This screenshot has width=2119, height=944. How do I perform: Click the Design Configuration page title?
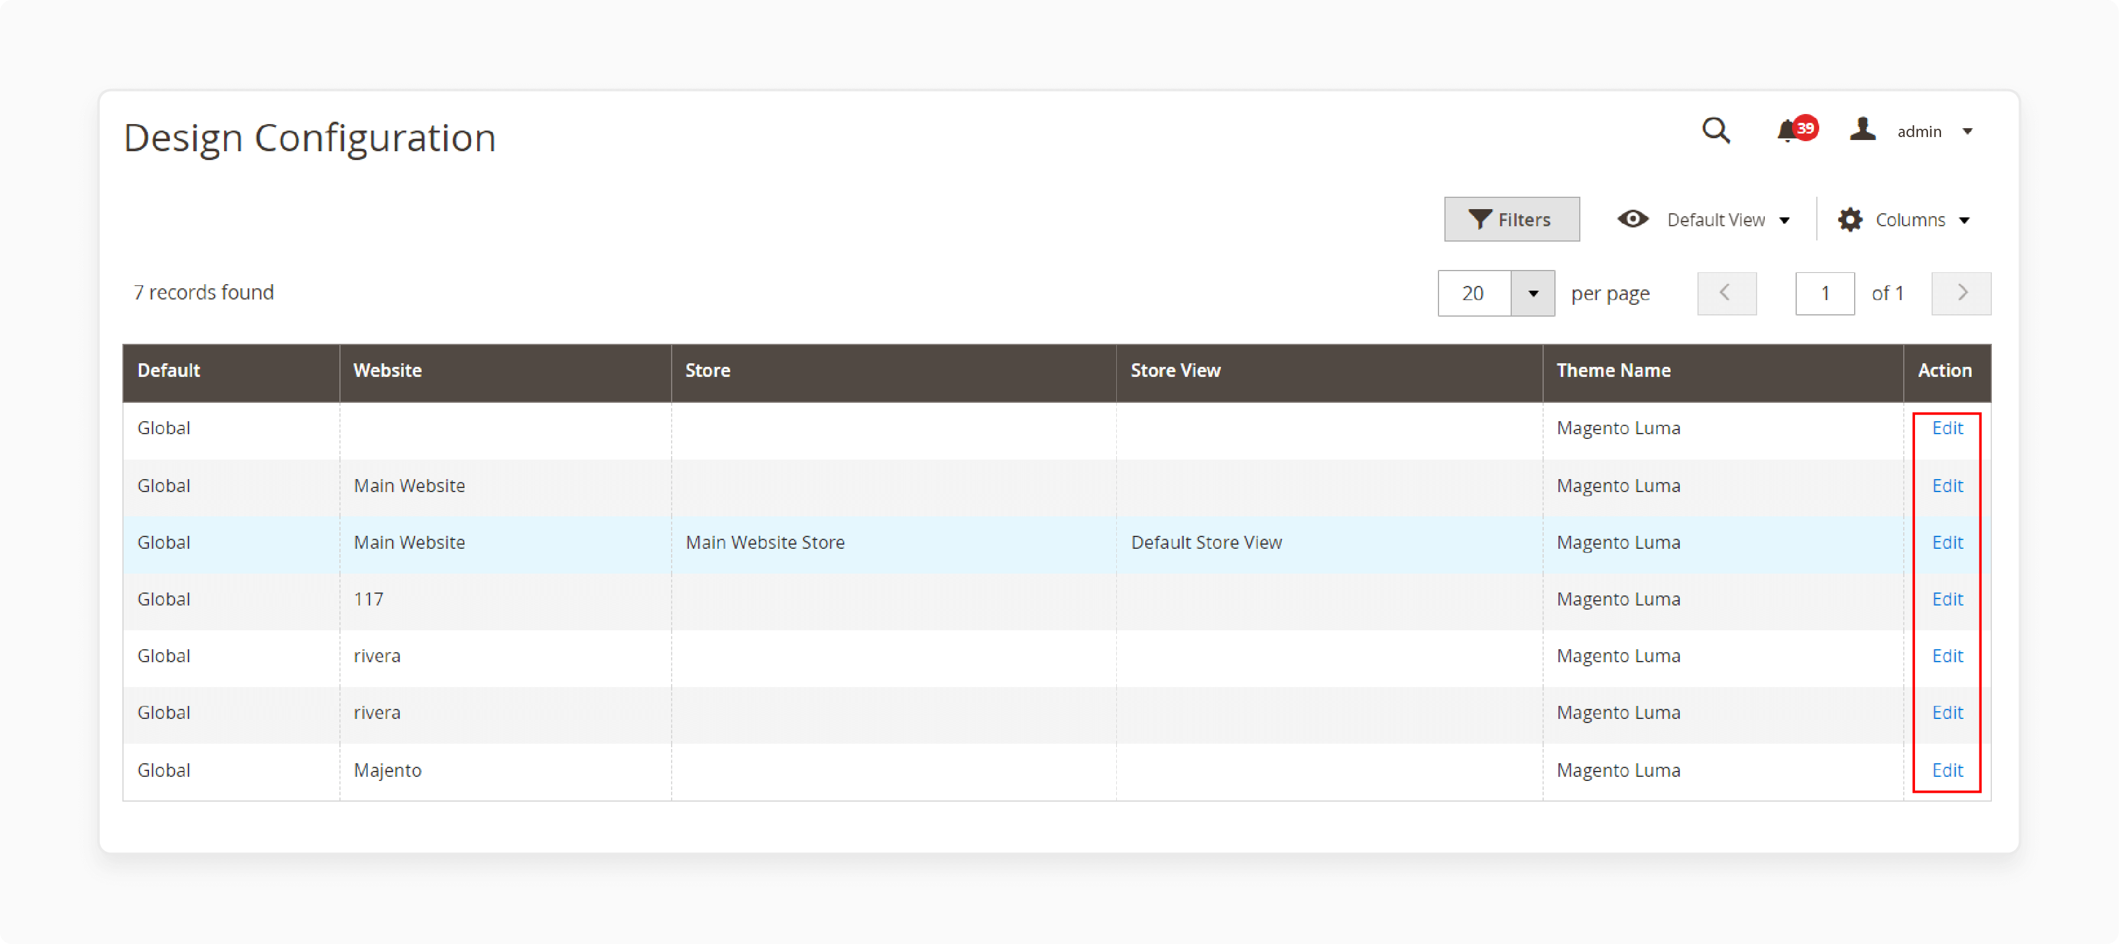309,138
